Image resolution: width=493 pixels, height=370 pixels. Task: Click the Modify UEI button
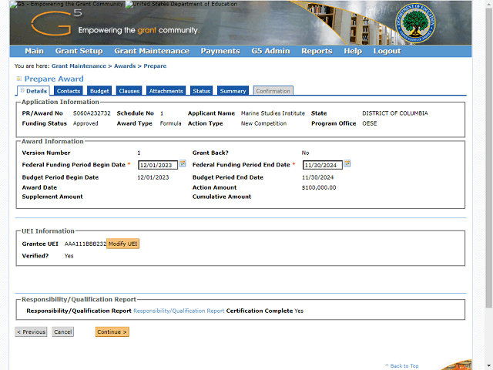point(123,244)
